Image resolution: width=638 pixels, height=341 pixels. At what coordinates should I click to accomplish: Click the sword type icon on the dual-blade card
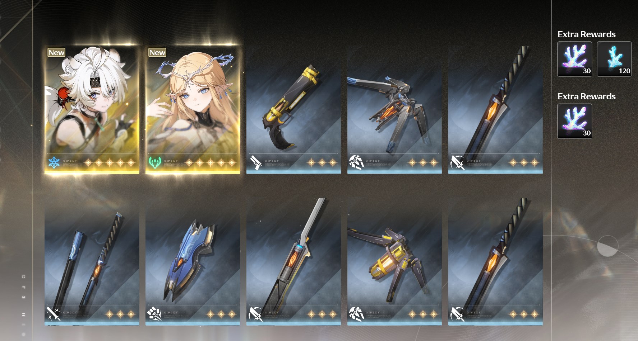[54, 314]
